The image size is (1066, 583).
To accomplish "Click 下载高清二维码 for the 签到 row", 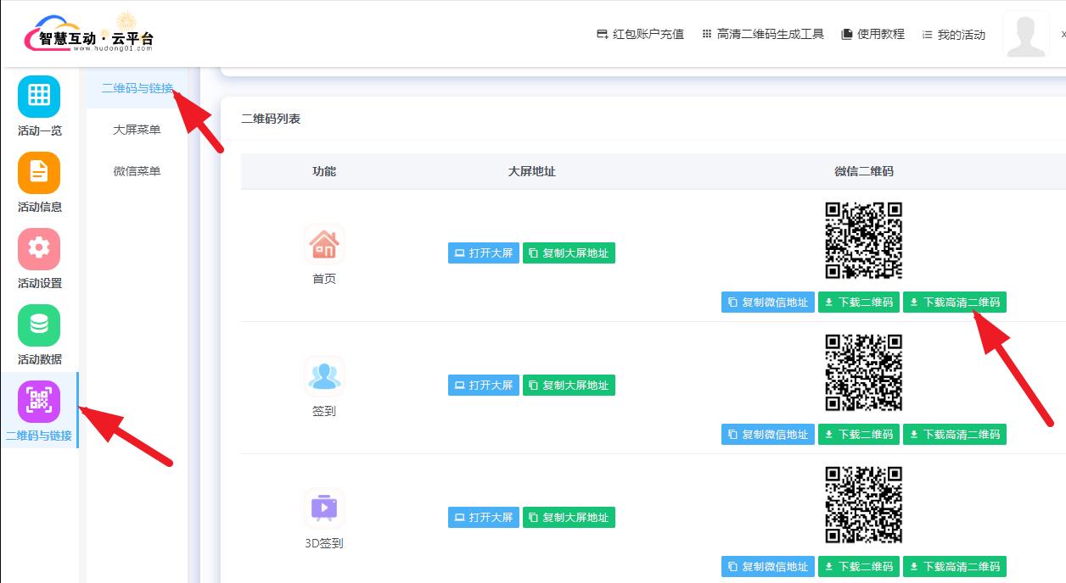I will click(955, 435).
